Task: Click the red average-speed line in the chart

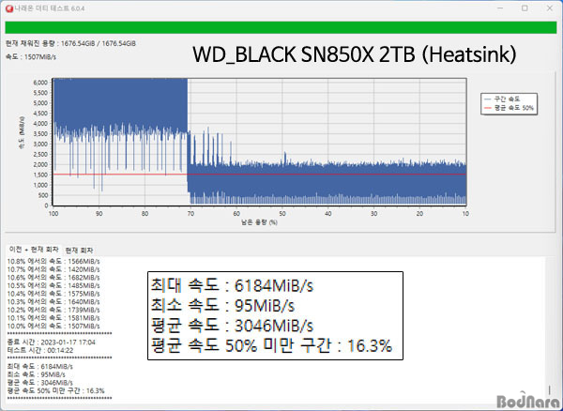Action: pyautogui.click(x=259, y=175)
